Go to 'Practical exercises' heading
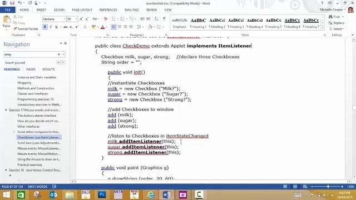Viewport: 356px width, 200px height. 29,164
